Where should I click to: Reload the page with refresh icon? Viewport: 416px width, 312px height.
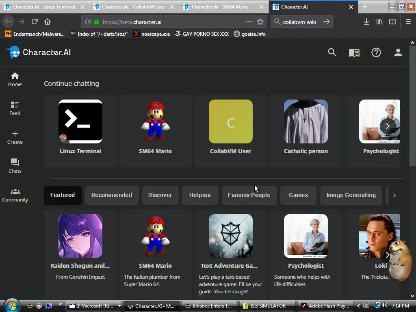35,22
